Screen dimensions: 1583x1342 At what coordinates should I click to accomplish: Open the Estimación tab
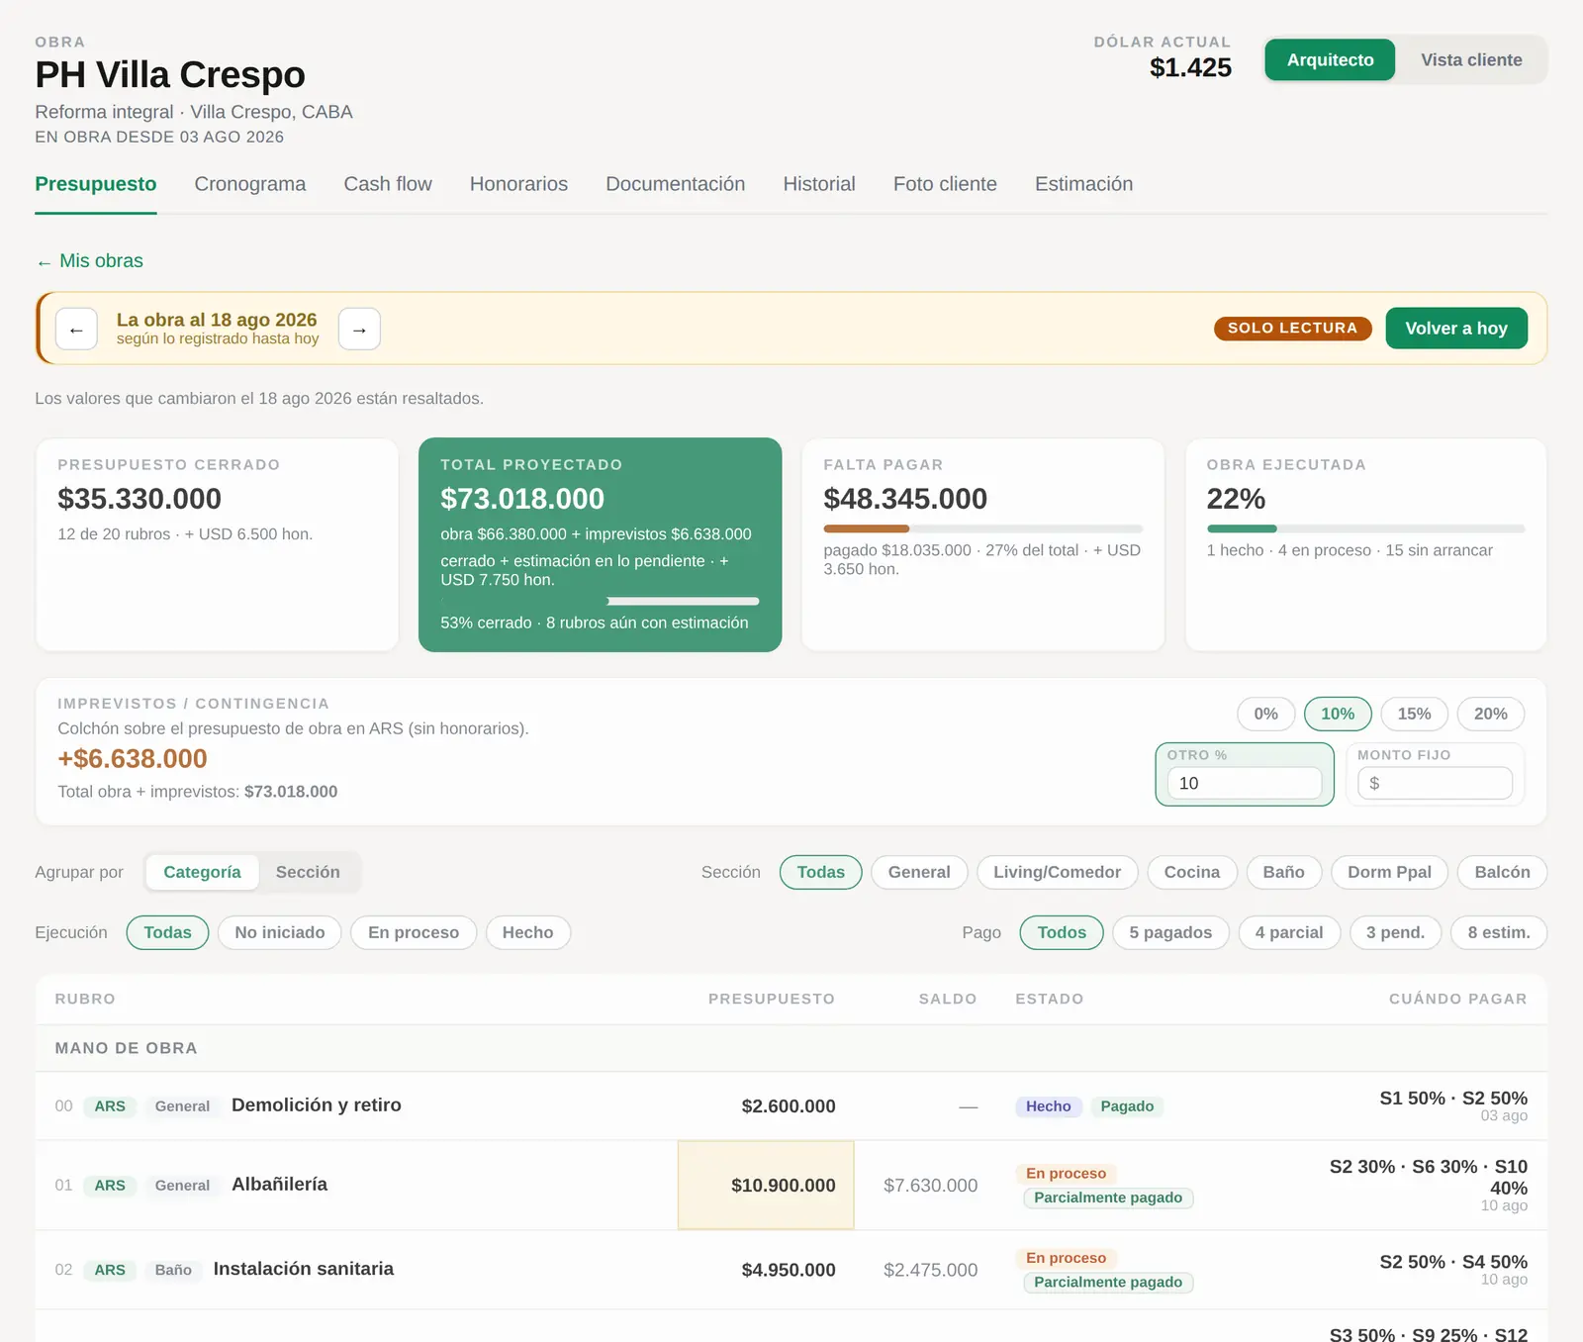(1083, 184)
